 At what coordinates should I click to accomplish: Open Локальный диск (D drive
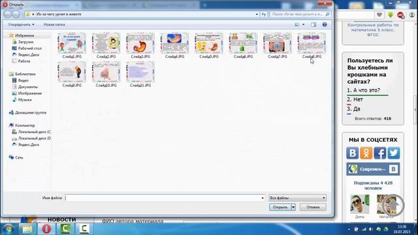[x=34, y=138]
